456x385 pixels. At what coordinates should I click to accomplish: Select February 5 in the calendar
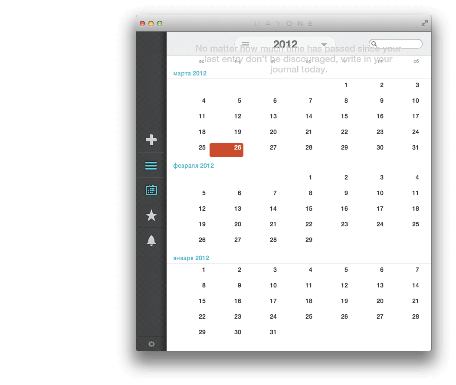[203, 193]
